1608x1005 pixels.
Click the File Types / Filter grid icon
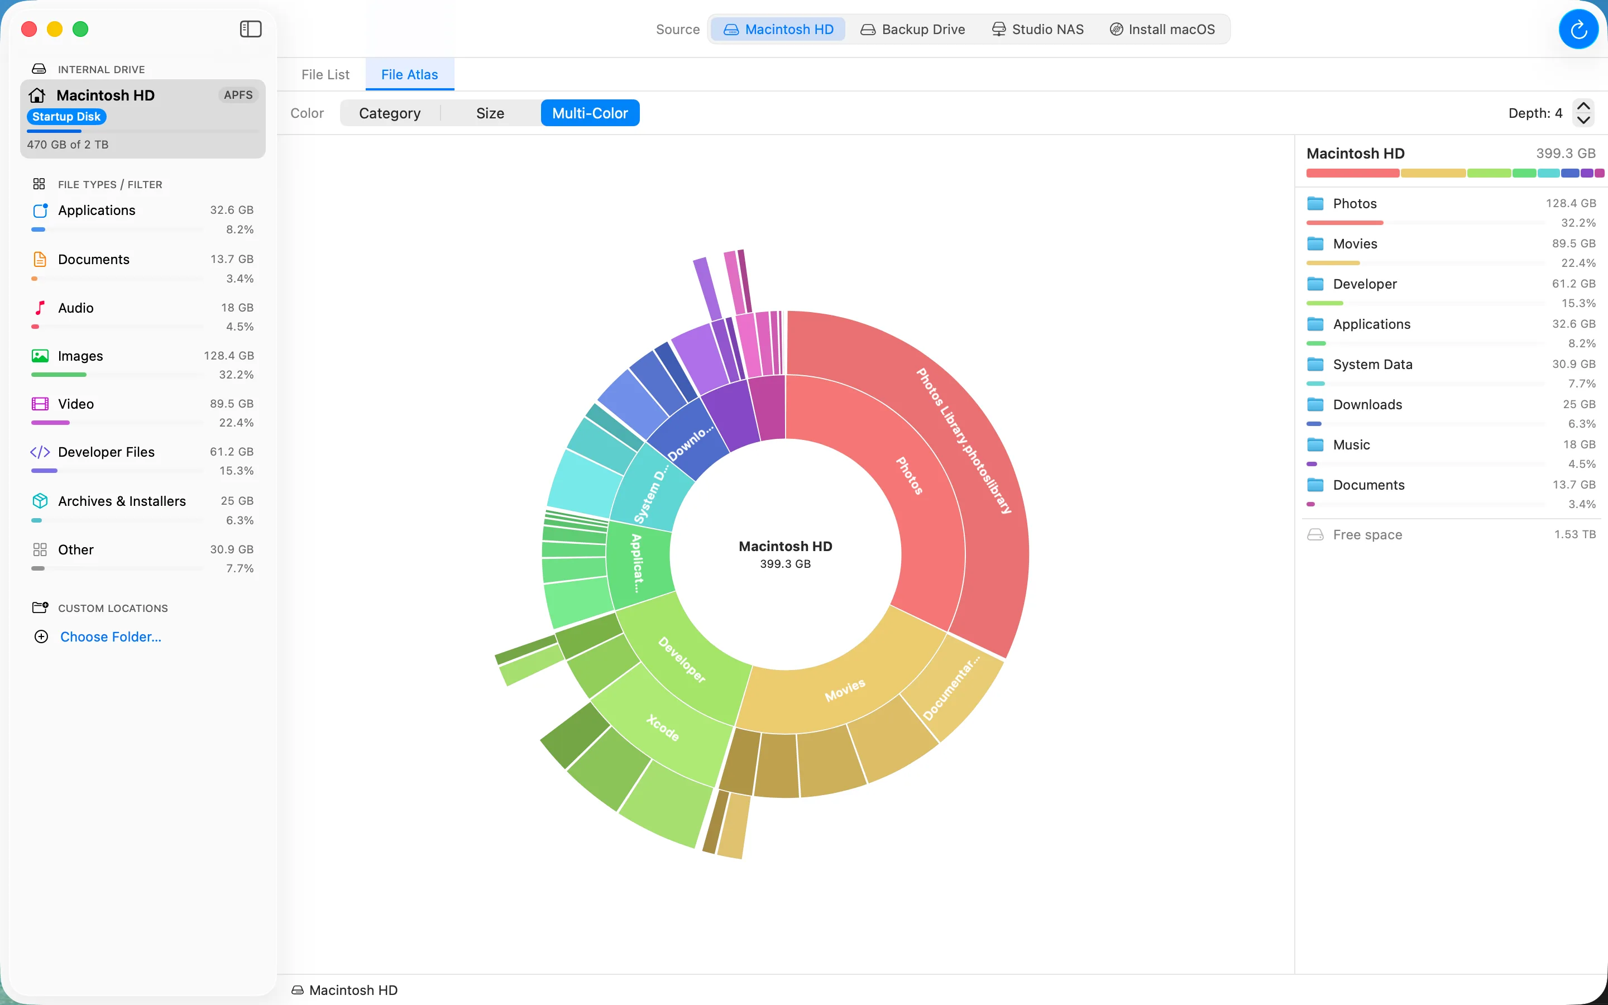pyautogui.click(x=39, y=184)
